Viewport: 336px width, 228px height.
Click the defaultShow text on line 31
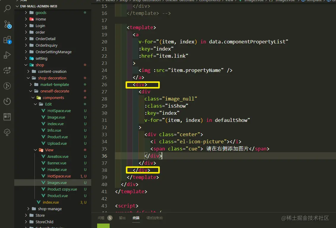231,120
